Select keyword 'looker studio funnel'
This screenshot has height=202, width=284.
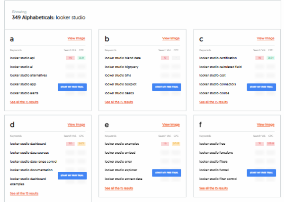214,170
